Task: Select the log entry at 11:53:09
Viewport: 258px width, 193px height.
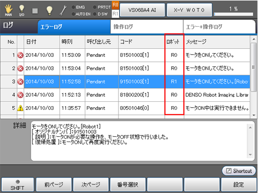Action: [125, 55]
